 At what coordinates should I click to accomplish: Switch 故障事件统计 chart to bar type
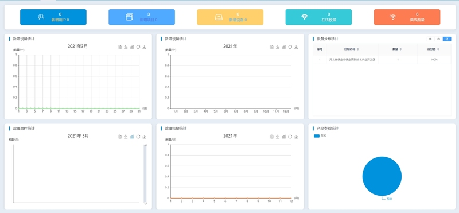tap(132, 137)
